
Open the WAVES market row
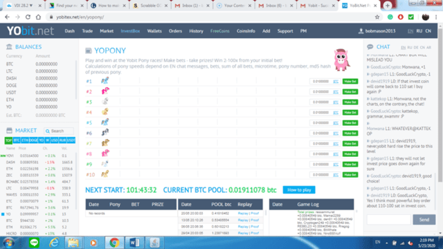(39, 195)
